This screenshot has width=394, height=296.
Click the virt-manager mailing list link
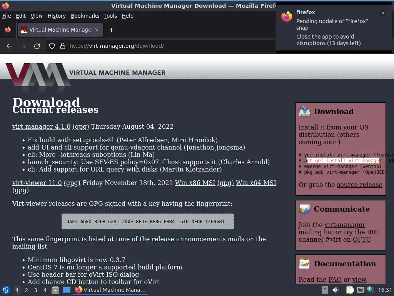[x=345, y=225]
